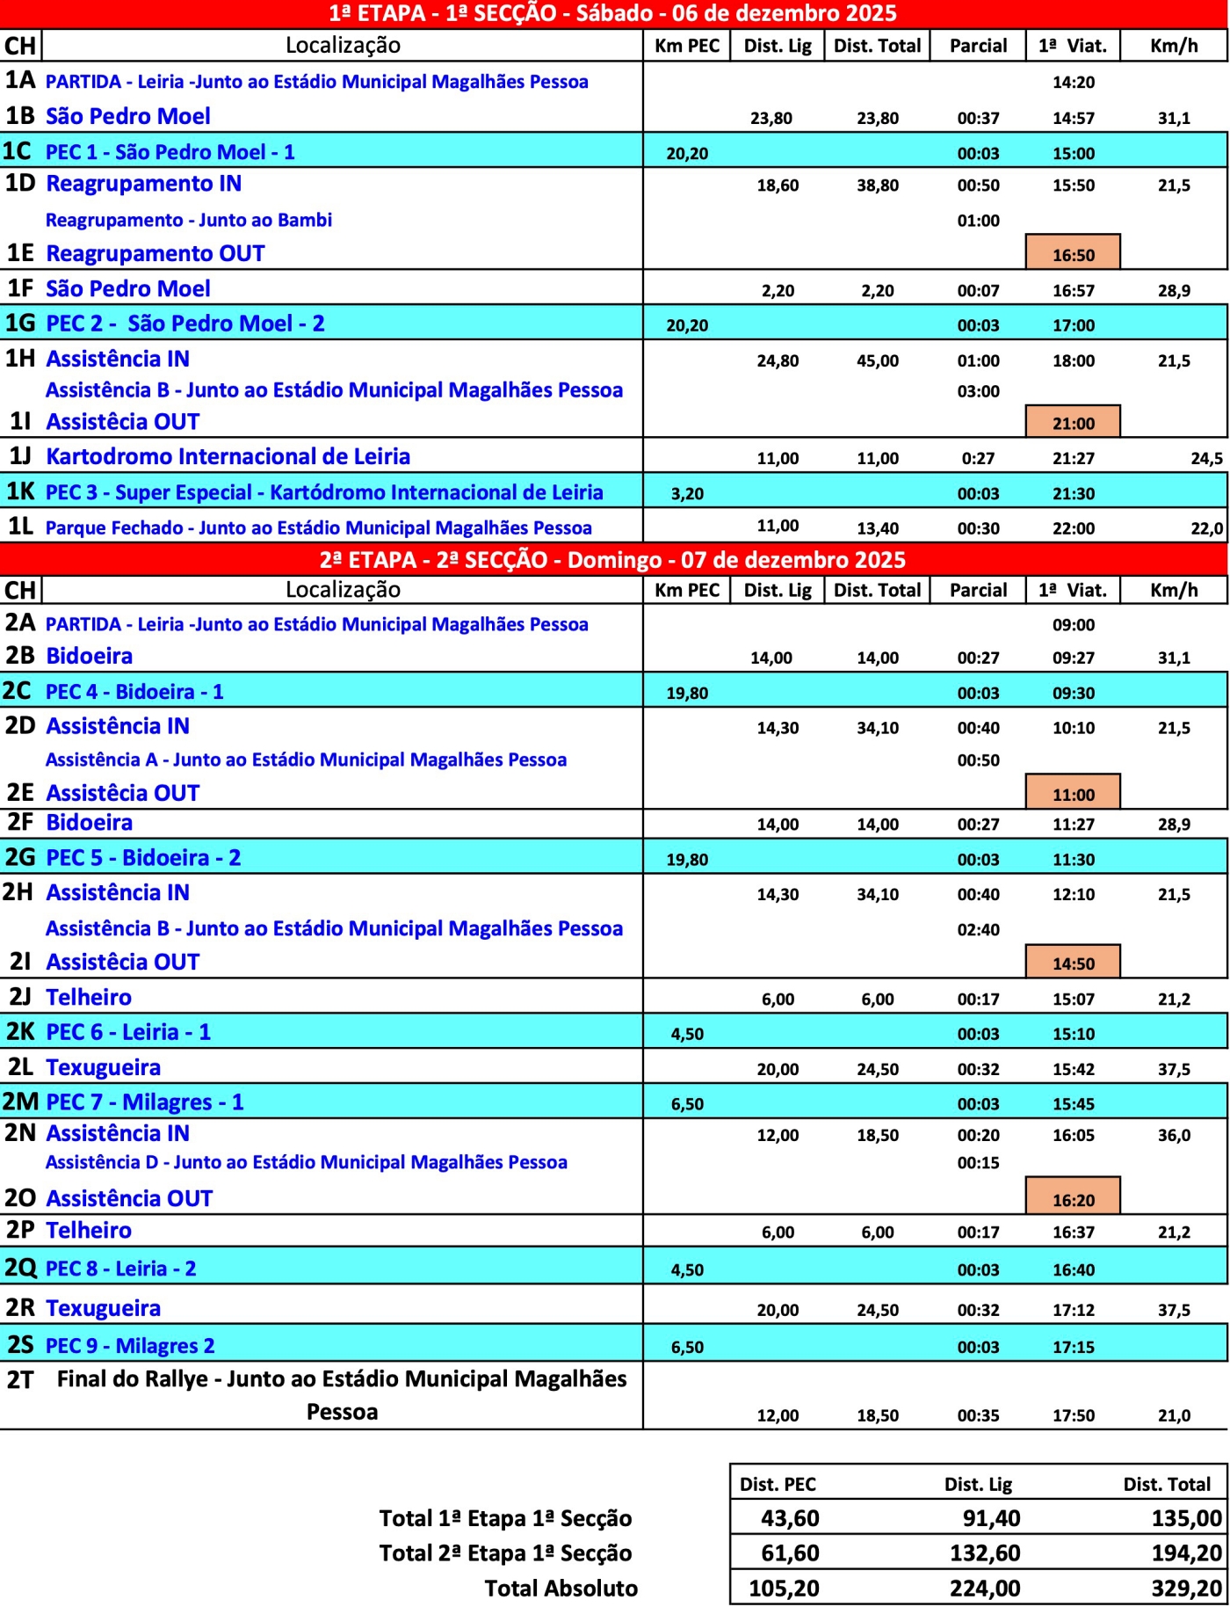
Task: Click the PEC 1 - São Pedro Moel - 1 link
Action: coord(170,152)
